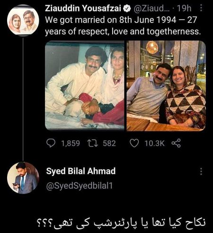
Task: Open the three-dot menu on Ziauddin's tweet
Action: (x=201, y=8)
